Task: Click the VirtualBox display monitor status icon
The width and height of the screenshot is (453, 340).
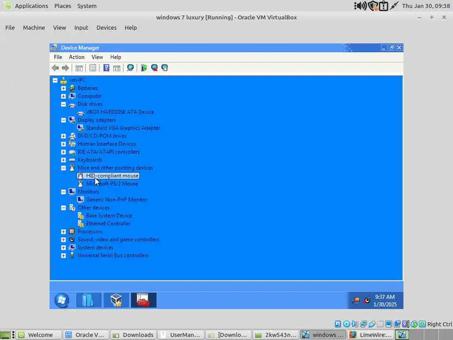Action: pyautogui.click(x=388, y=324)
